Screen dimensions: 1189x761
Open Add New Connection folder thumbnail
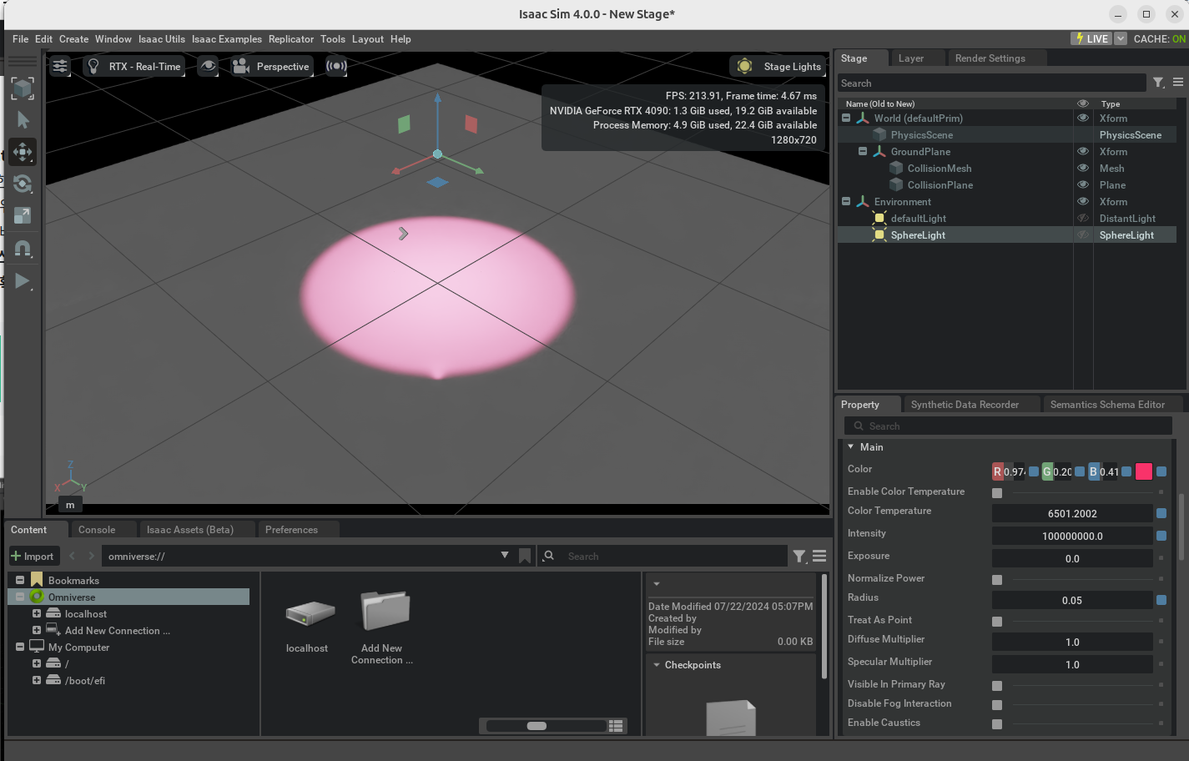pyautogui.click(x=385, y=612)
